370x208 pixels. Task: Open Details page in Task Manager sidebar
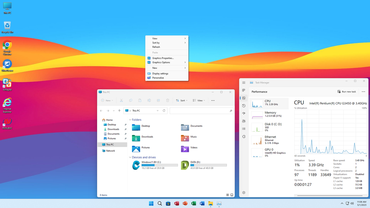[x=244, y=129]
